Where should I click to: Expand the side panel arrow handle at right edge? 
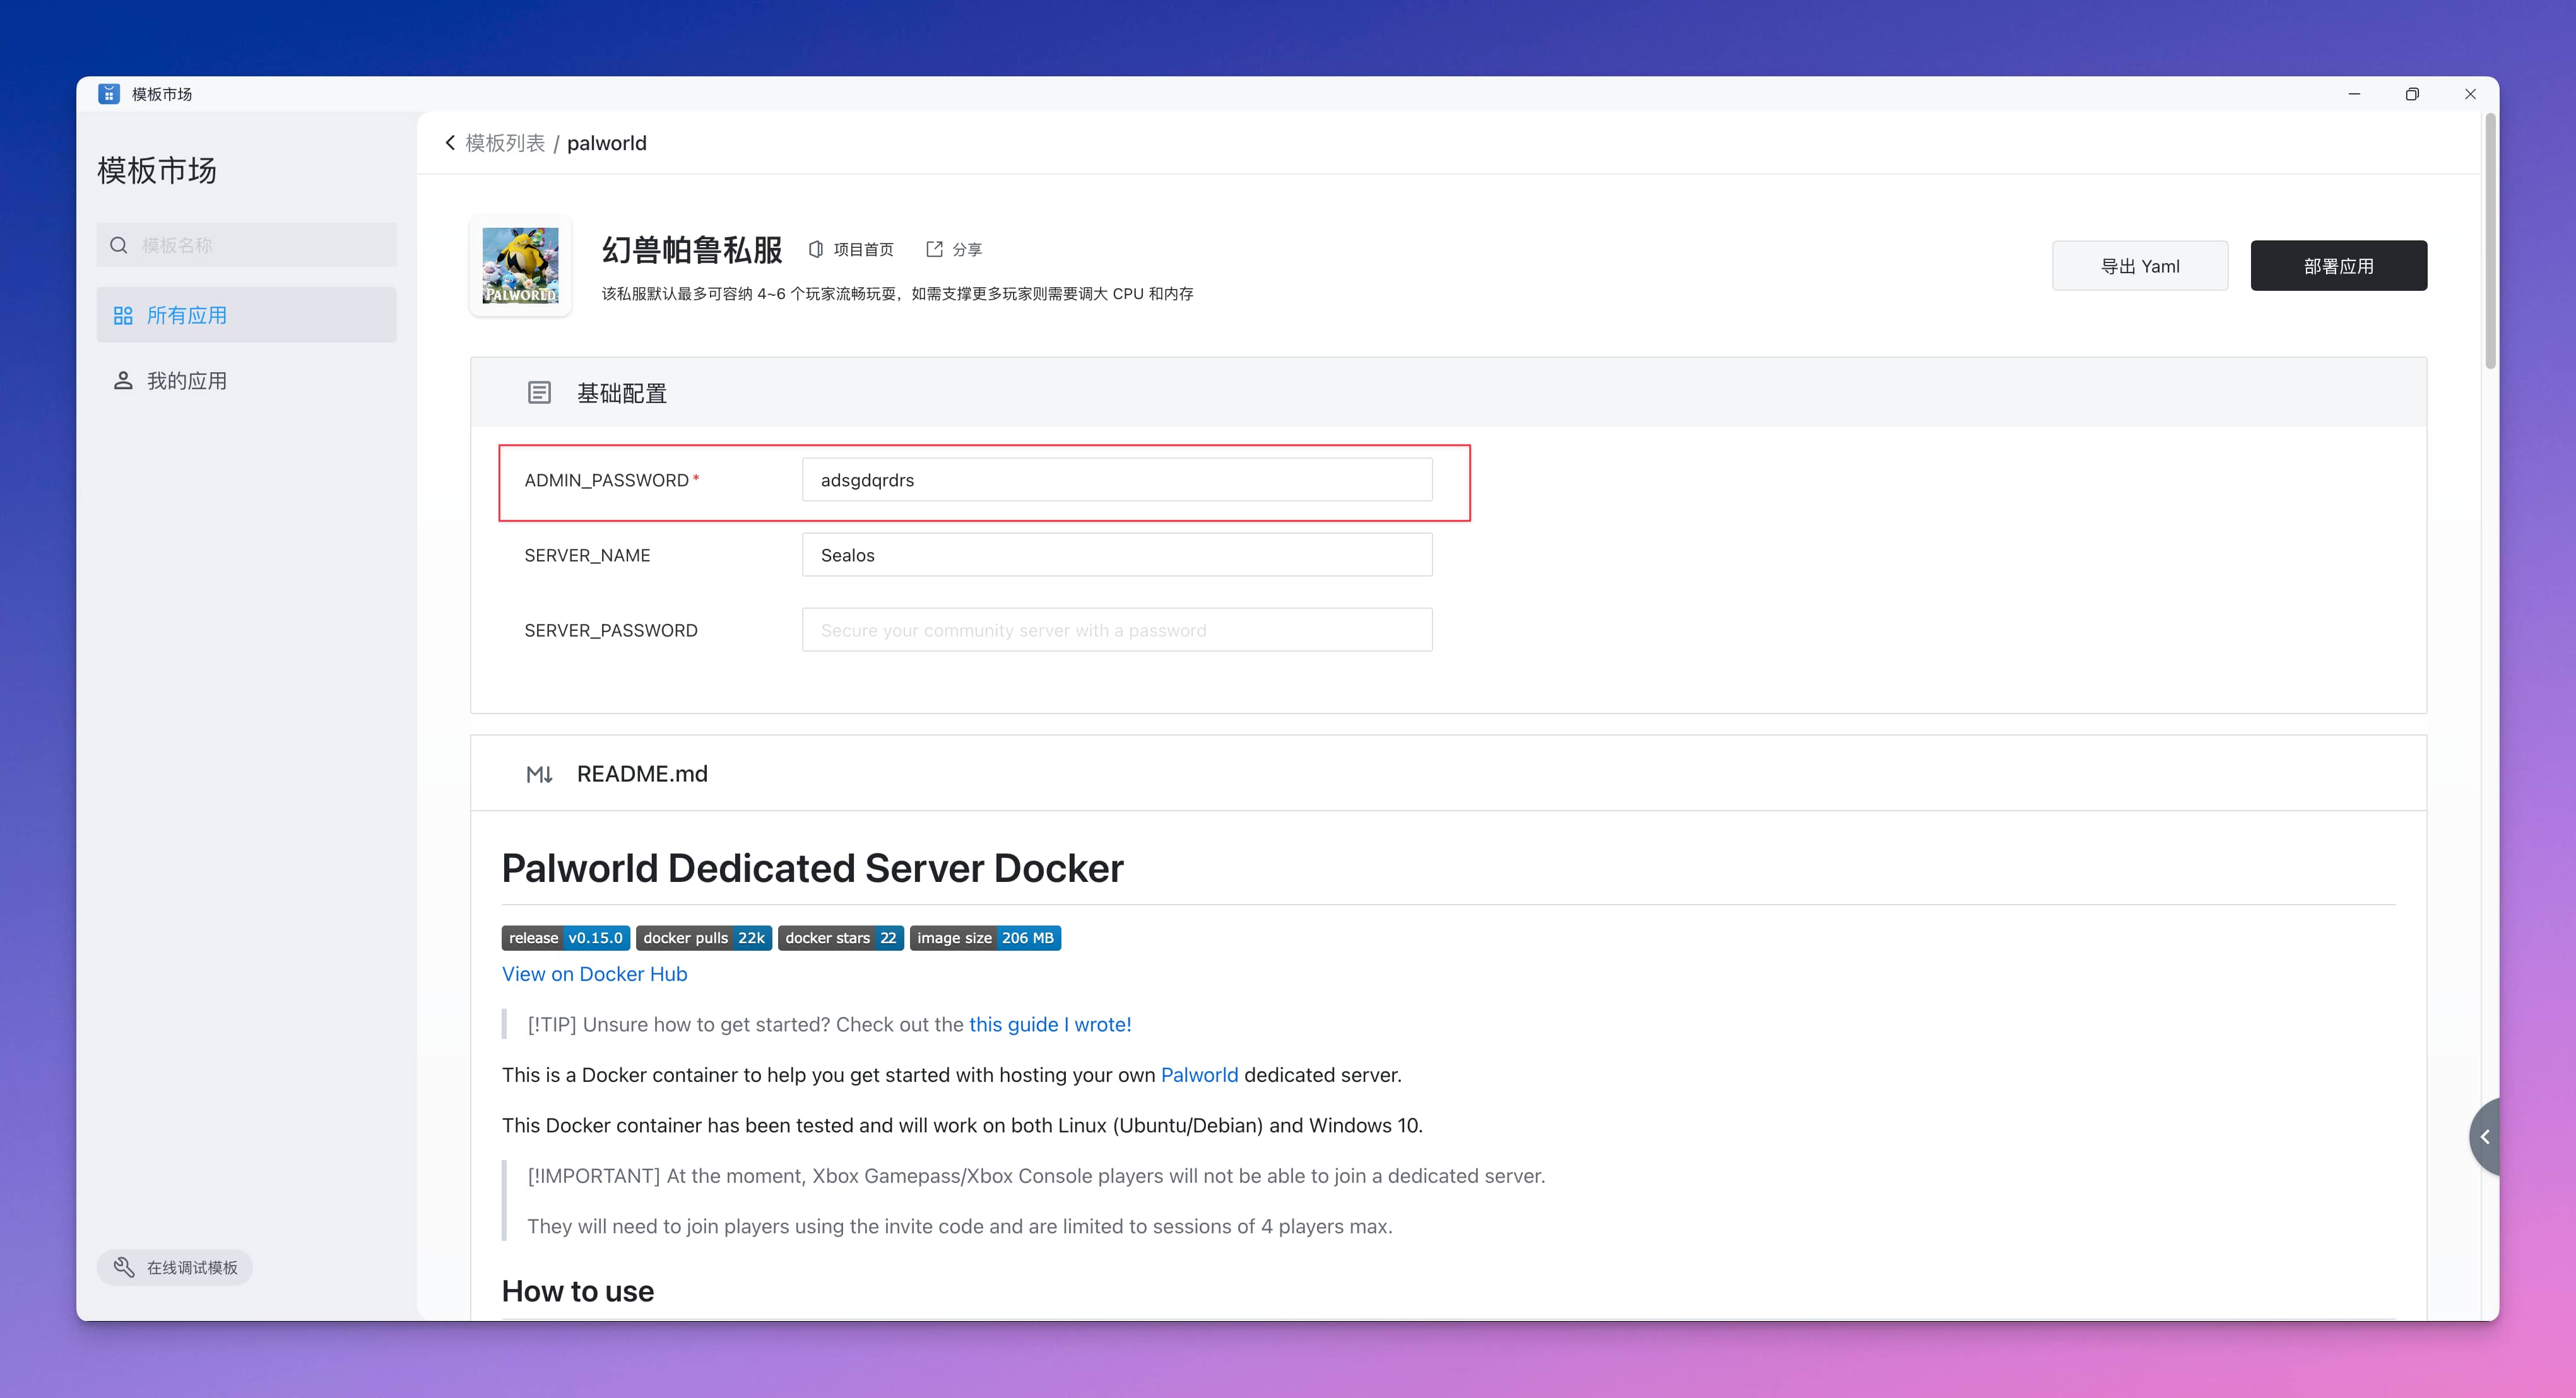click(x=2485, y=1137)
